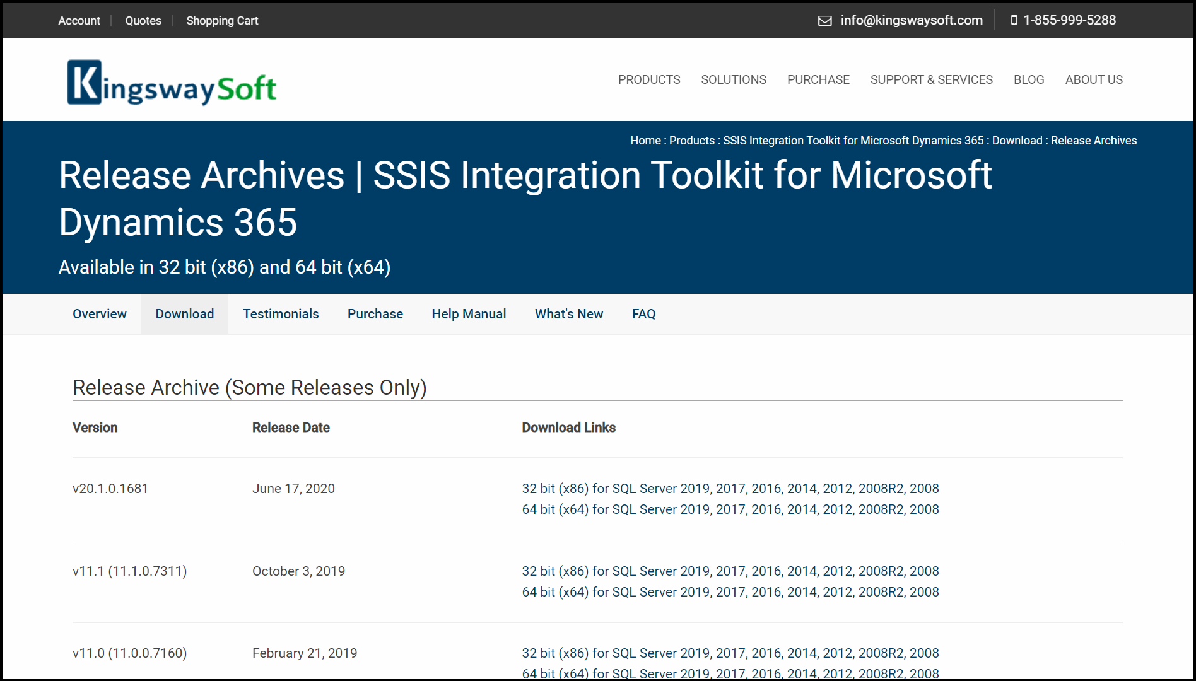Screen dimensions: 1196x681
Task: Open the SOLUTIONS menu
Action: [x=734, y=79]
